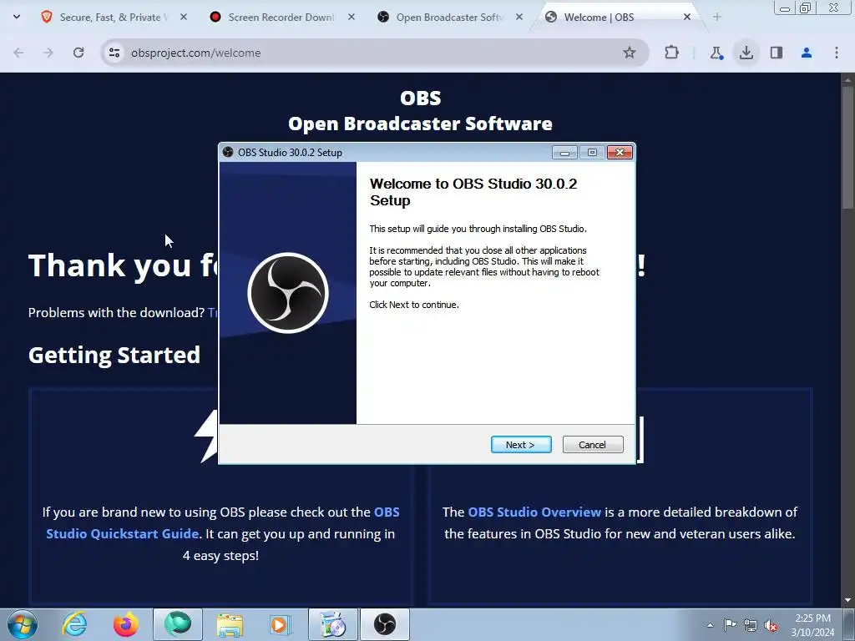
Task: Close the OBS Studio 30.0.2 Setup dialog
Action: coord(620,153)
